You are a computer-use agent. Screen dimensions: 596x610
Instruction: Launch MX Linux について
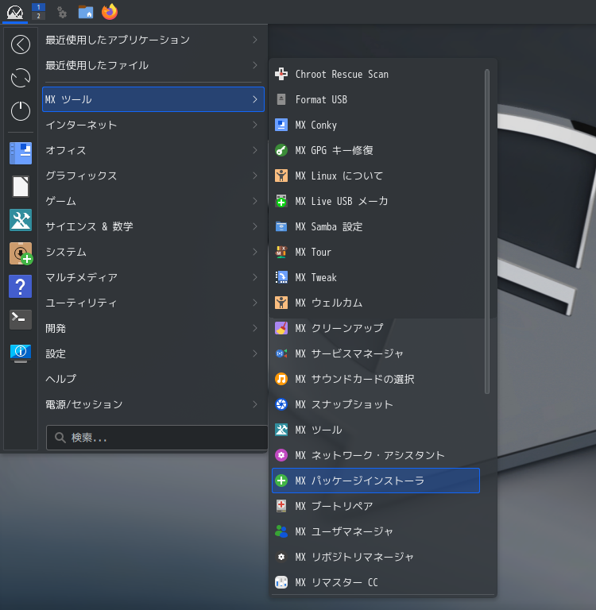click(376, 176)
